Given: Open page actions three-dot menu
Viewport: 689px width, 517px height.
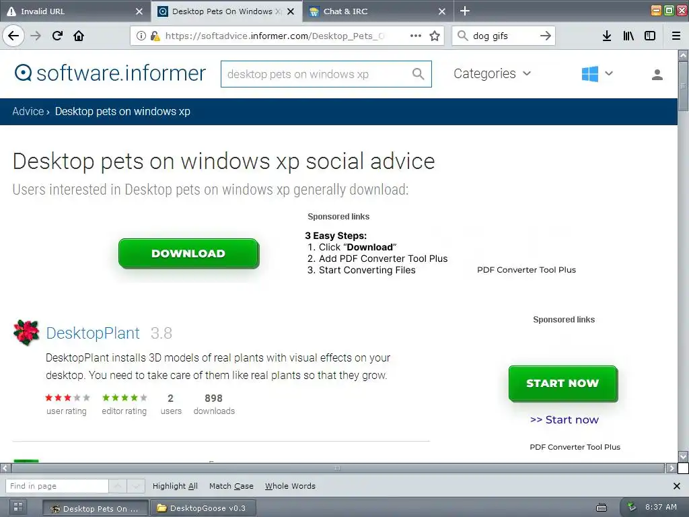Looking at the screenshot, I should 416,36.
